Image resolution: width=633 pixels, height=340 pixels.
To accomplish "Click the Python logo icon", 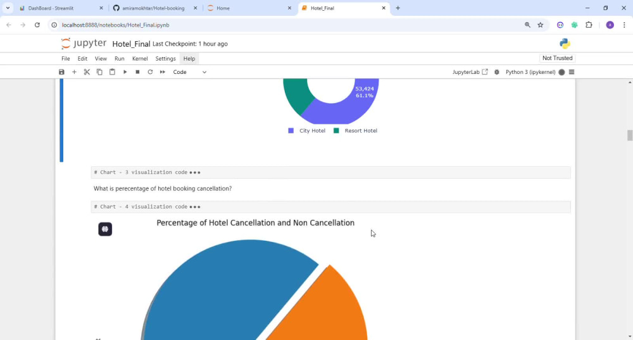I will (x=565, y=44).
